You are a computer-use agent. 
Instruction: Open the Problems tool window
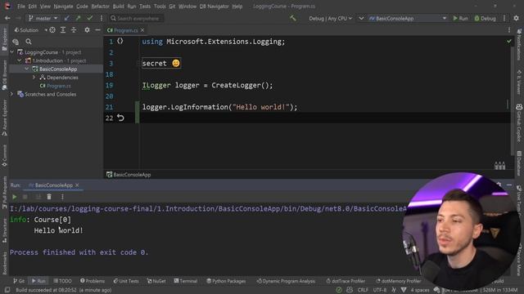click(93, 281)
